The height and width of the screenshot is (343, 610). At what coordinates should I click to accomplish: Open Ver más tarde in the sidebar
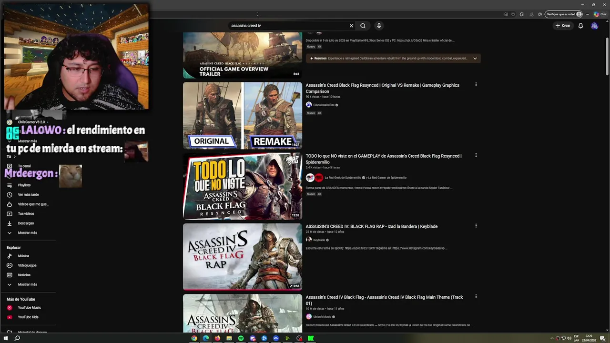click(29, 195)
